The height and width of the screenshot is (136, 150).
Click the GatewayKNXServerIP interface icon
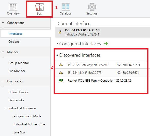61,65
